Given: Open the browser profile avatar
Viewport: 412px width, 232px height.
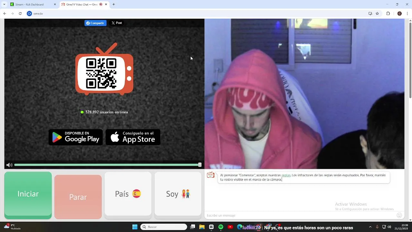Looking at the screenshot, I should 399,14.
